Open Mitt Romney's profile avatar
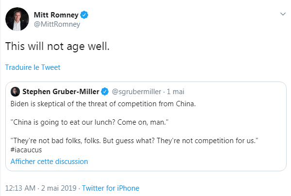The width and height of the screenshot is (291, 196). pyautogui.click(x=16, y=19)
